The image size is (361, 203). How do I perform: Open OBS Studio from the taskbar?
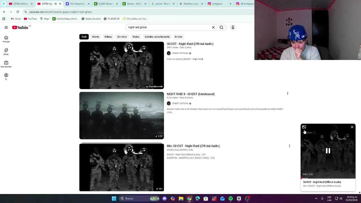(x=247, y=198)
